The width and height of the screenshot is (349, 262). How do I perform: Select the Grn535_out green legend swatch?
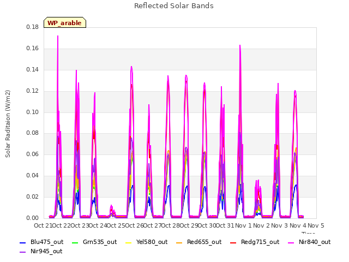(x=75, y=242)
